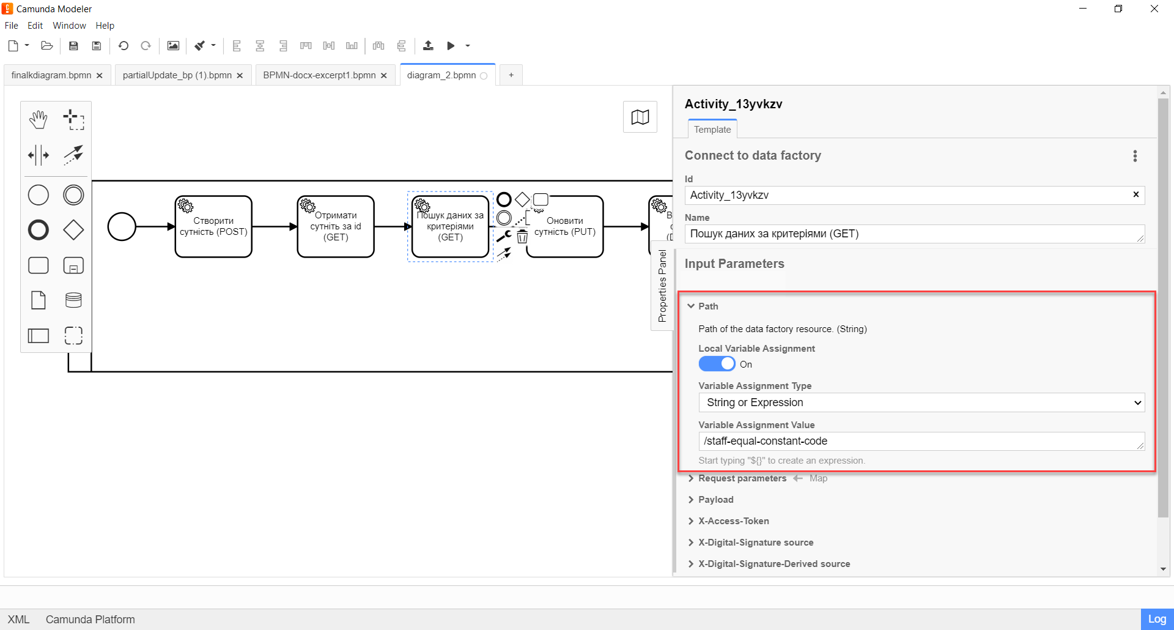Image resolution: width=1174 pixels, height=630 pixels.
Task: Open Variable Assignment Type dropdown
Action: [x=921, y=402]
